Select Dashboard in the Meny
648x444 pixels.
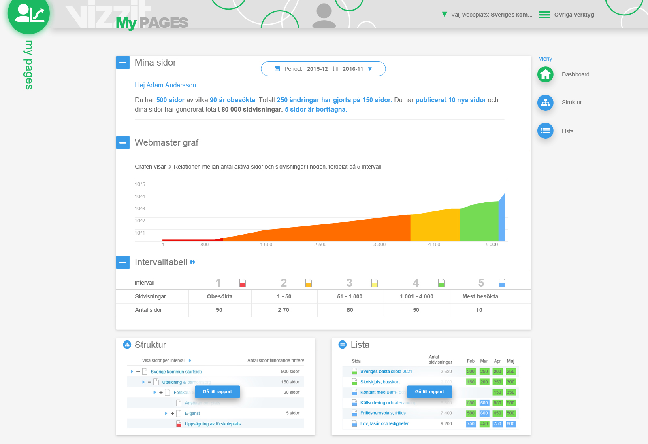click(x=576, y=74)
